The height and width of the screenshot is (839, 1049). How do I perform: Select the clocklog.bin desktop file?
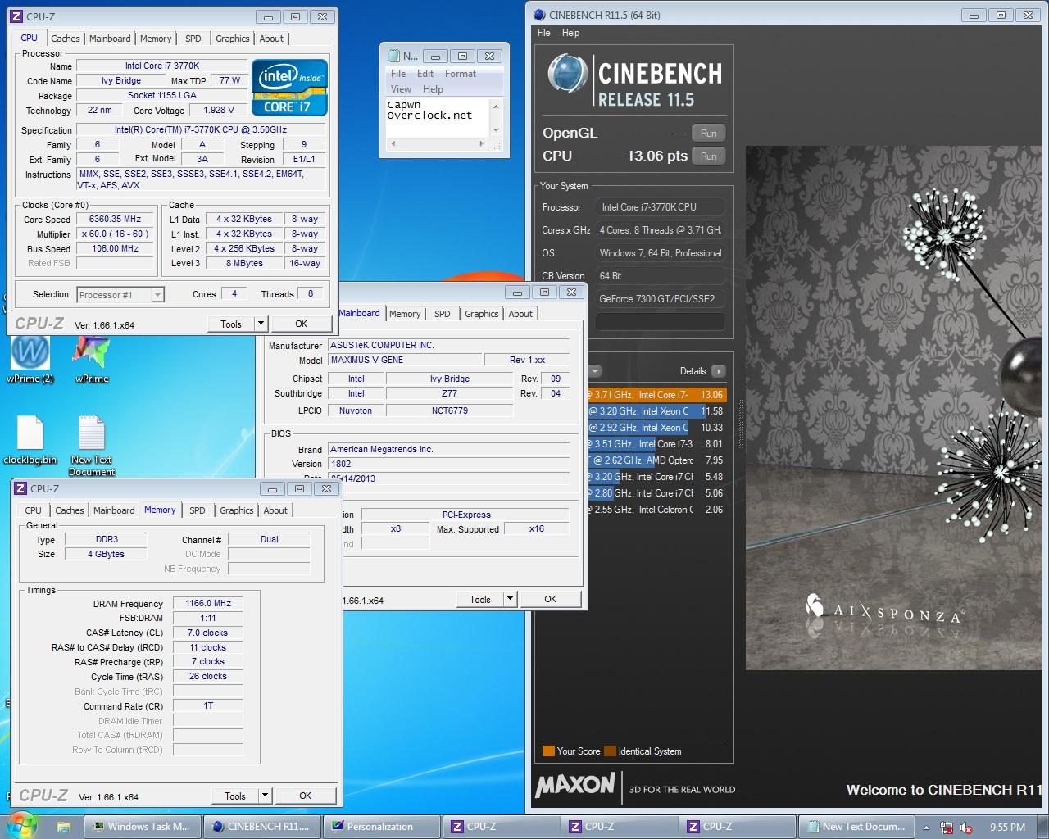pos(30,440)
